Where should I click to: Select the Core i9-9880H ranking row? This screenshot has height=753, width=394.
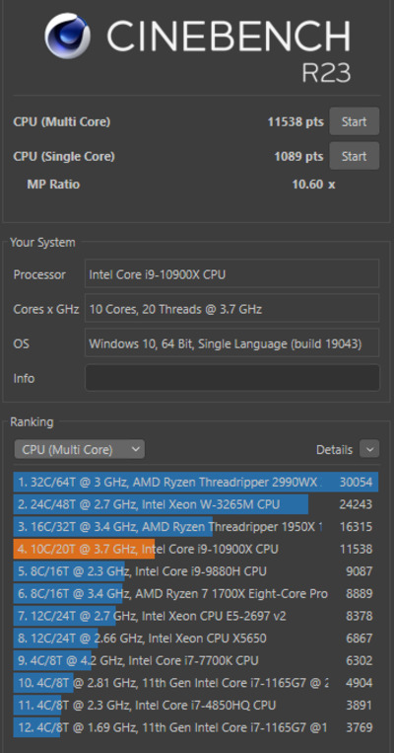pos(196,571)
